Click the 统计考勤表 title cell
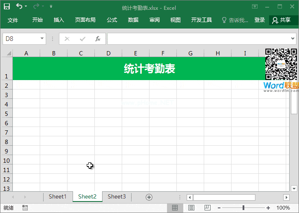This screenshot has height=213, width=299. click(x=149, y=69)
